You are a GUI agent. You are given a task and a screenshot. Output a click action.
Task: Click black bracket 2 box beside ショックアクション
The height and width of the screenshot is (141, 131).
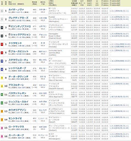coord(2,36)
